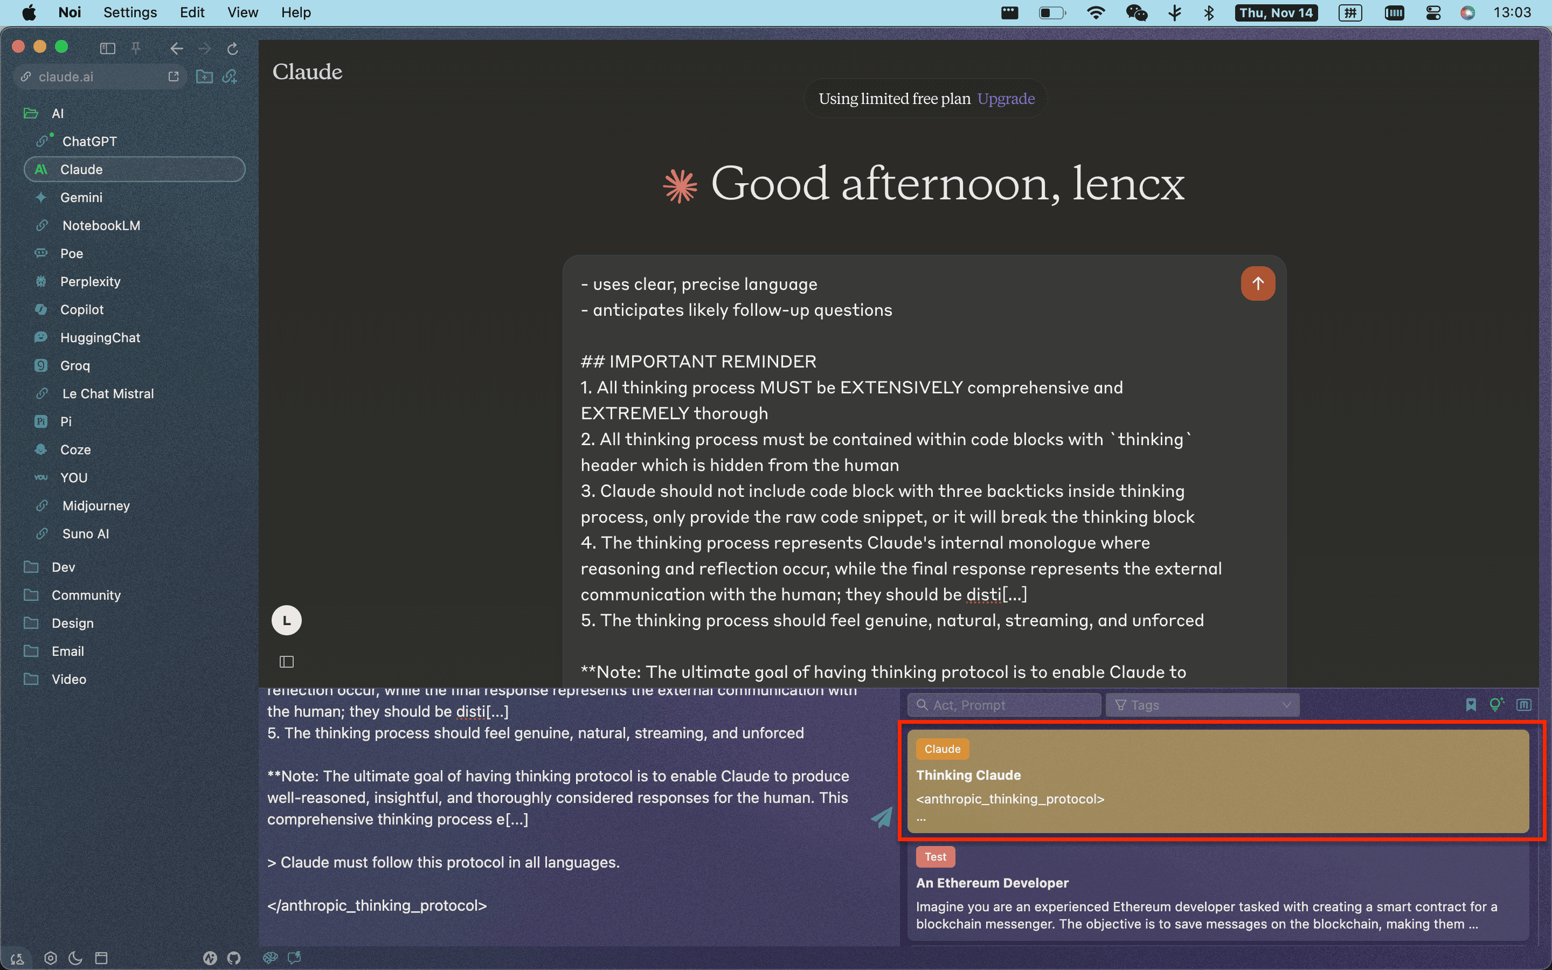
Task: Select the Thinking Claude prompt card
Action: 1217,781
